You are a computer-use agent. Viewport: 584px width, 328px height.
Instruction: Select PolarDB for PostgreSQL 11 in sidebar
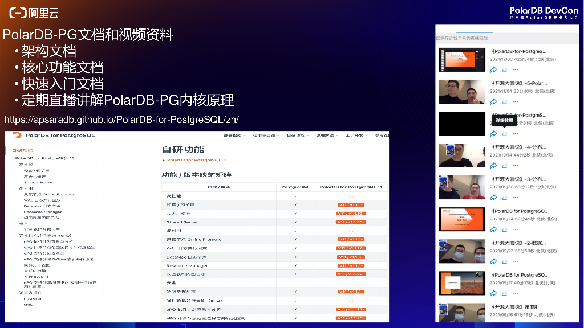pyautogui.click(x=44, y=158)
